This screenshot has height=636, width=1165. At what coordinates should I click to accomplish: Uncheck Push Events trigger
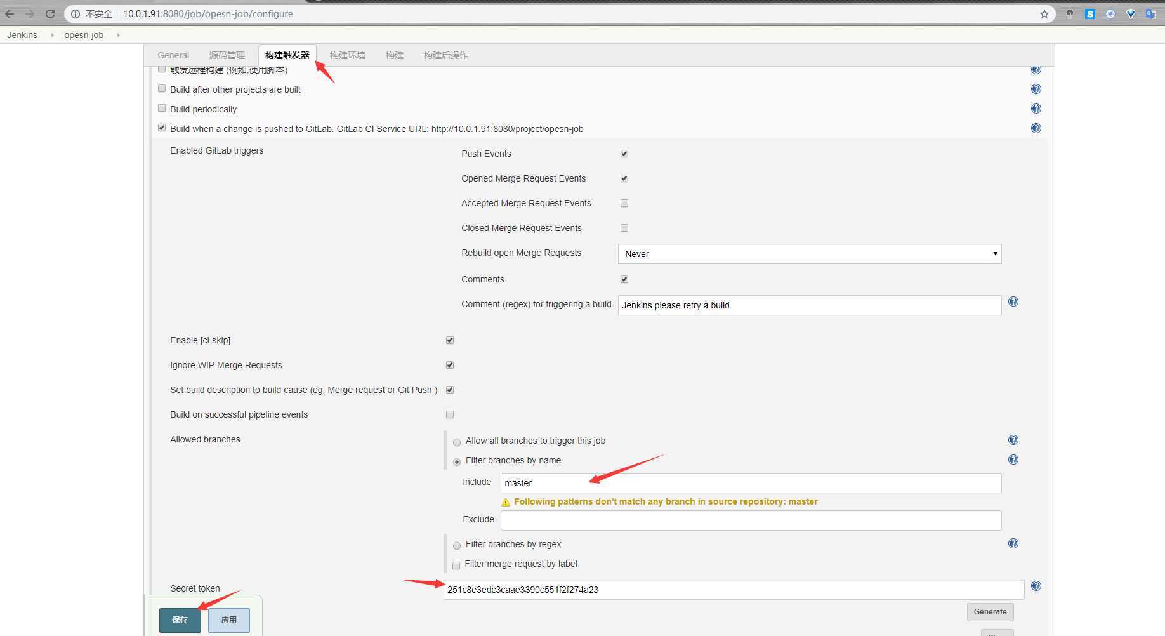624,154
